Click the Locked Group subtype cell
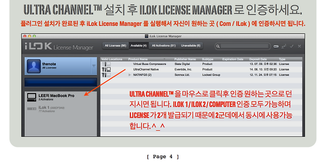This screenshot has width=325, height=168. click(211, 75)
